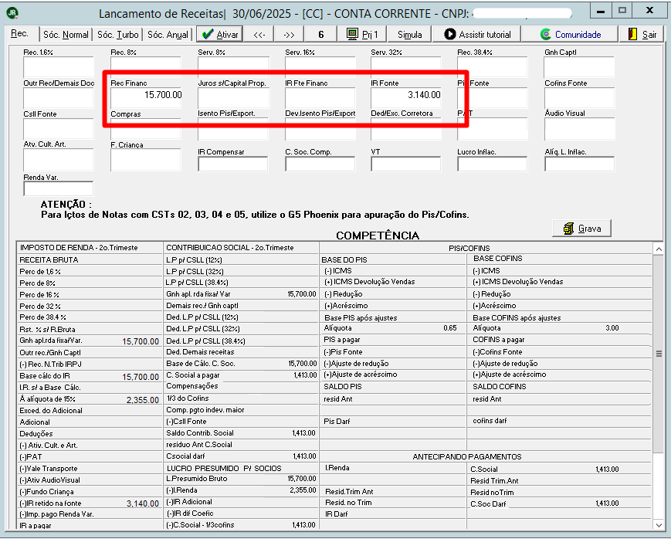Click the Áudio Visual input field
The width and height of the screenshot is (671, 539).
point(579,129)
